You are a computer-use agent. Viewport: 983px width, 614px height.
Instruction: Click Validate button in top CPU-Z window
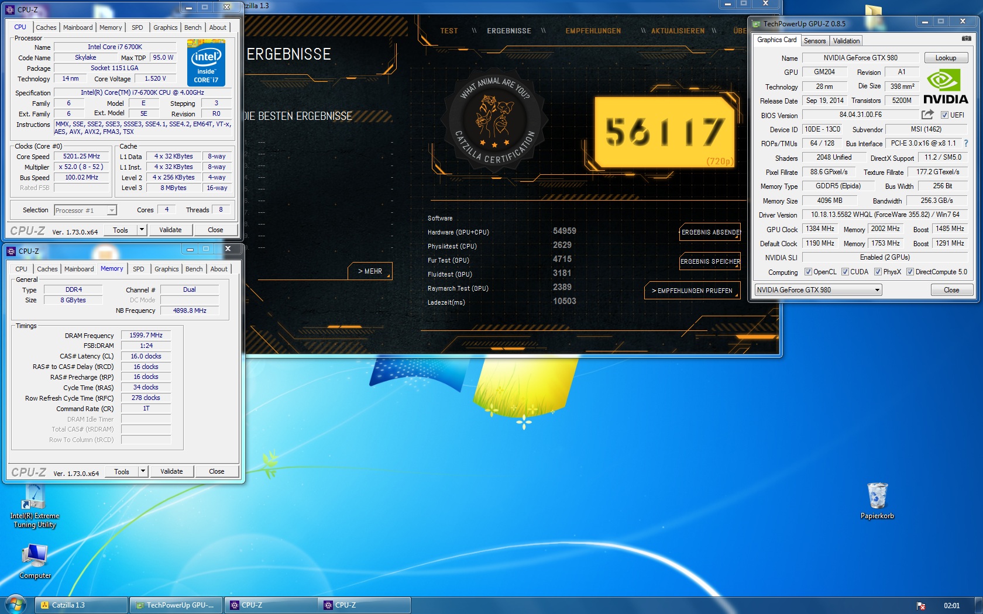click(x=170, y=230)
